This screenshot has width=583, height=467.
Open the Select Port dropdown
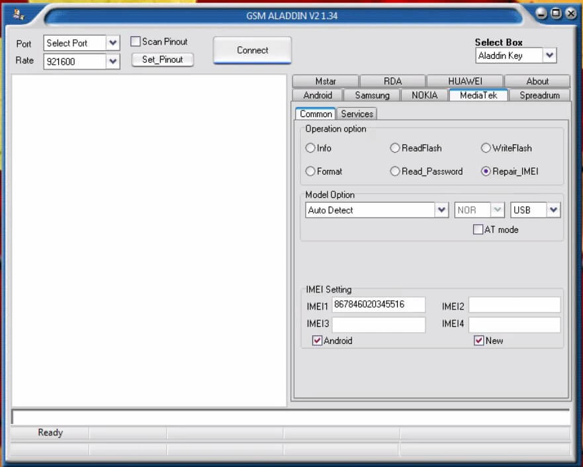[x=111, y=43]
